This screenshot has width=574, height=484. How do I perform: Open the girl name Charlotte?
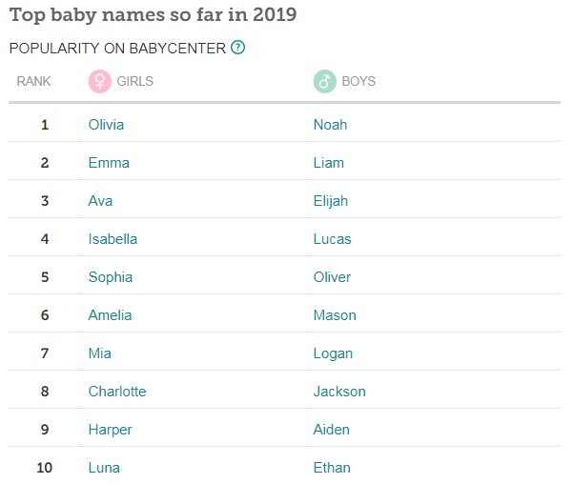tap(117, 392)
